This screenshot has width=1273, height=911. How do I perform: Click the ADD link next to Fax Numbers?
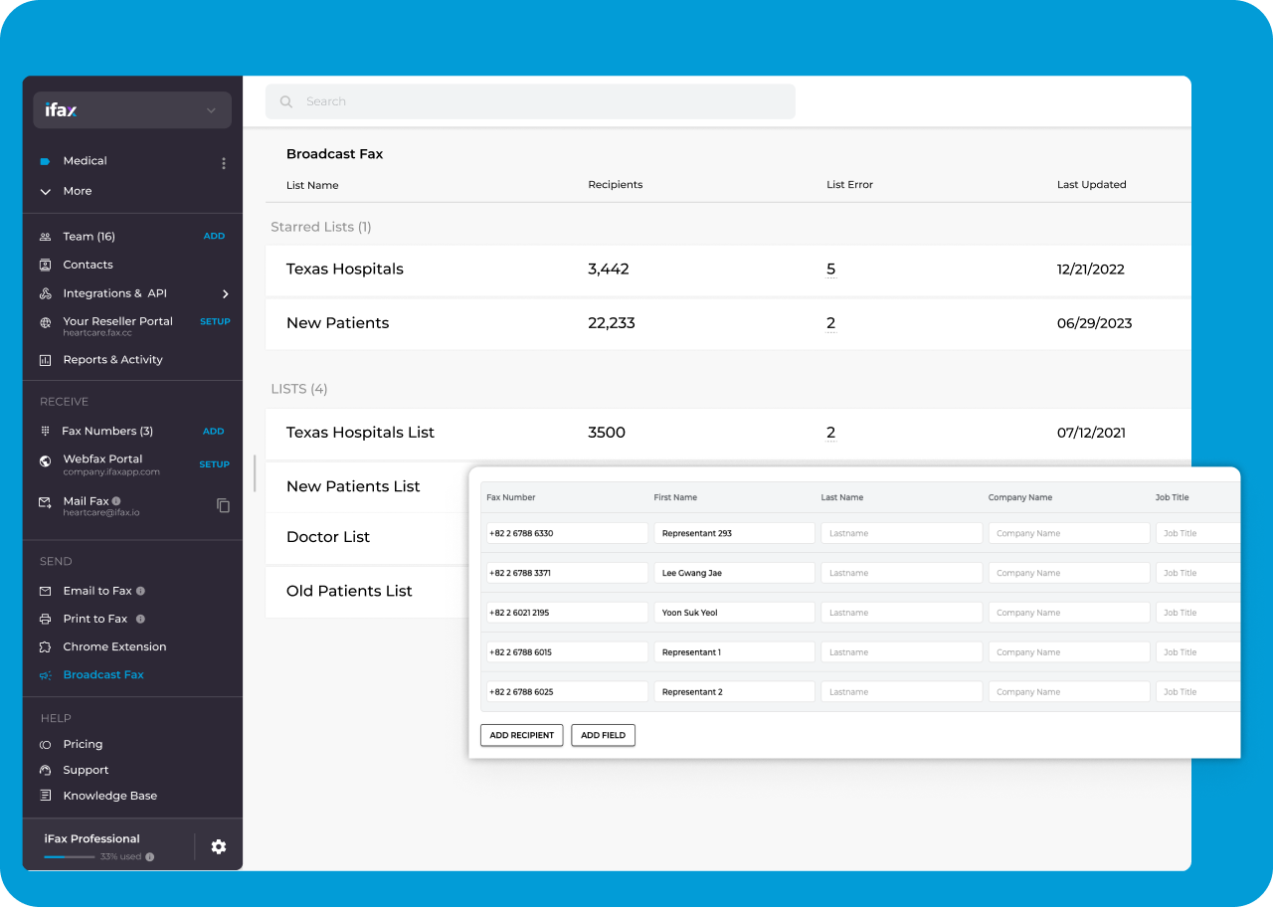point(214,431)
